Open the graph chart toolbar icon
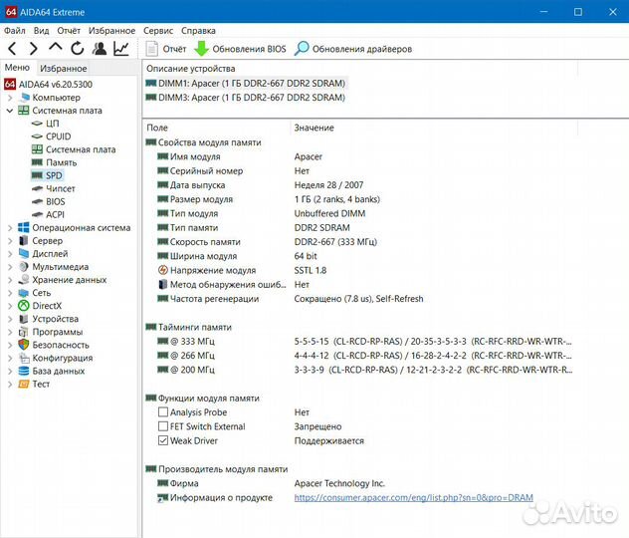This screenshot has height=538, width=629. (121, 48)
